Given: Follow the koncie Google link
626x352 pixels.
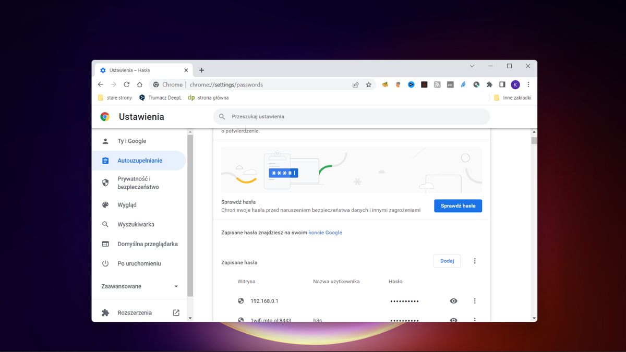Looking at the screenshot, I should click(326, 232).
